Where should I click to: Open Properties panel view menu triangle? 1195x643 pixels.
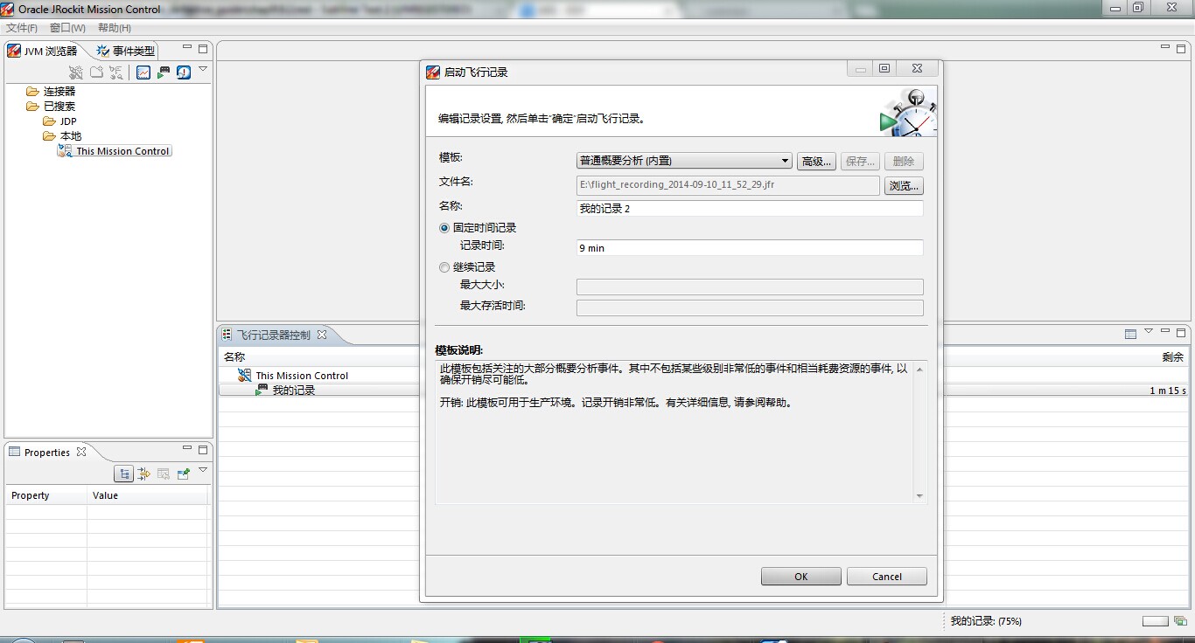203,470
